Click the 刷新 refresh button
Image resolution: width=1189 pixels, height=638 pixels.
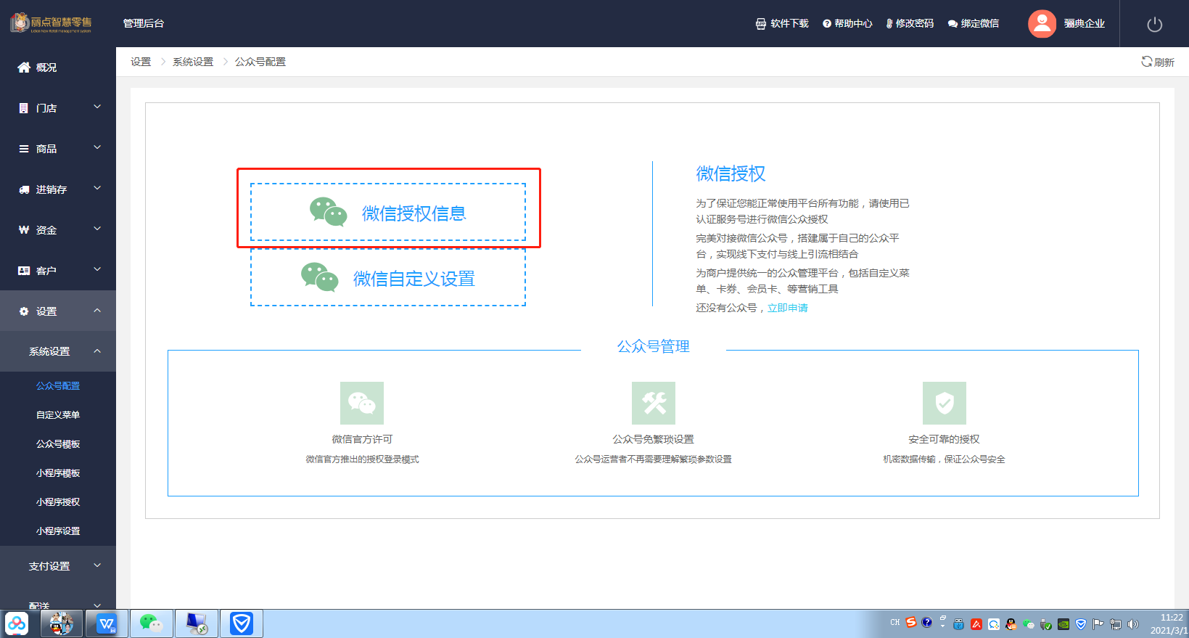(x=1158, y=62)
